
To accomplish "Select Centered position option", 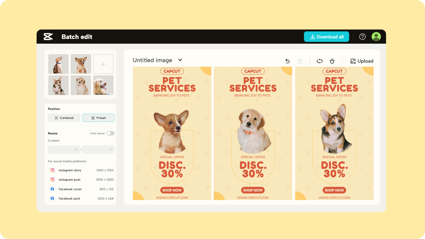I will 64,118.
